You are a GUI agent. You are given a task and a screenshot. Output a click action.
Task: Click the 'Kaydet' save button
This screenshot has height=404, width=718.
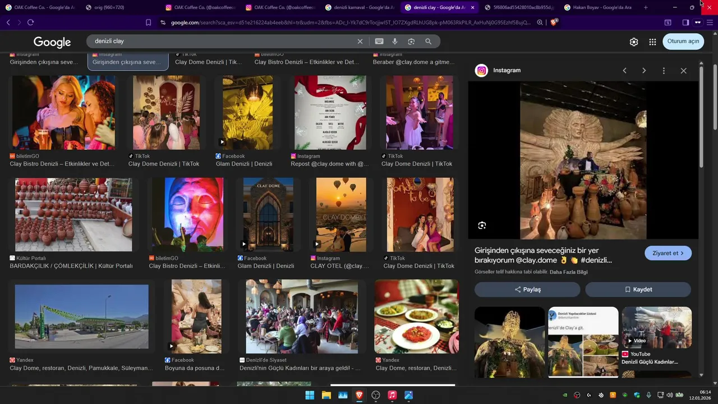pyautogui.click(x=638, y=290)
